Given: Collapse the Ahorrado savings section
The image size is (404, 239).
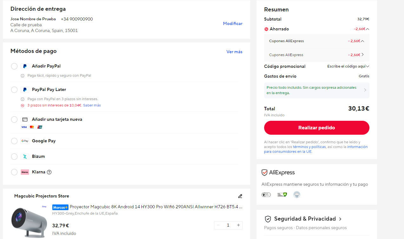Looking at the screenshot, I should pos(368,29).
